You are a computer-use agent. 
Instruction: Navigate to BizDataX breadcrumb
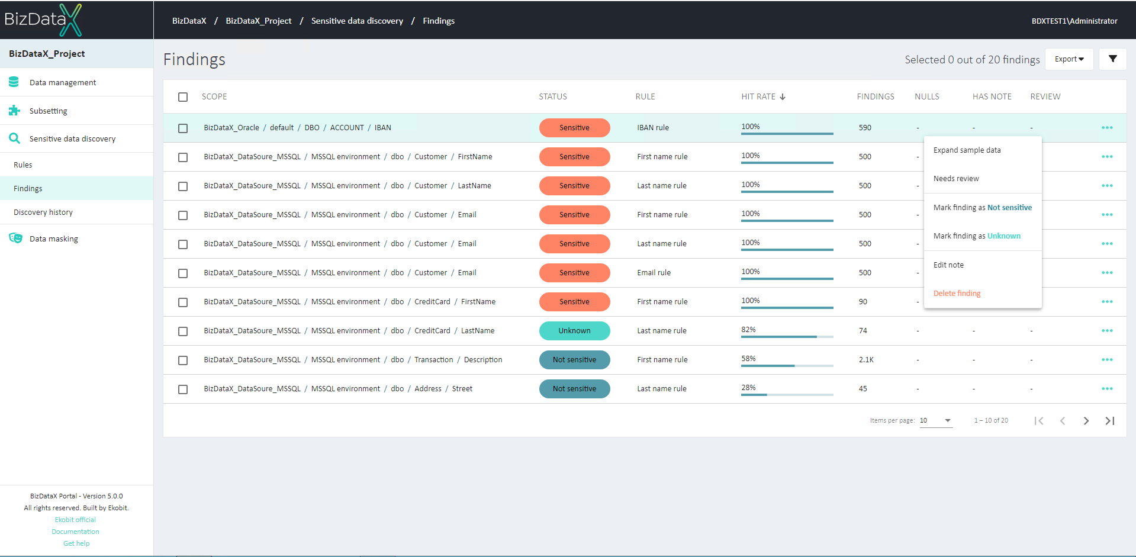189,21
